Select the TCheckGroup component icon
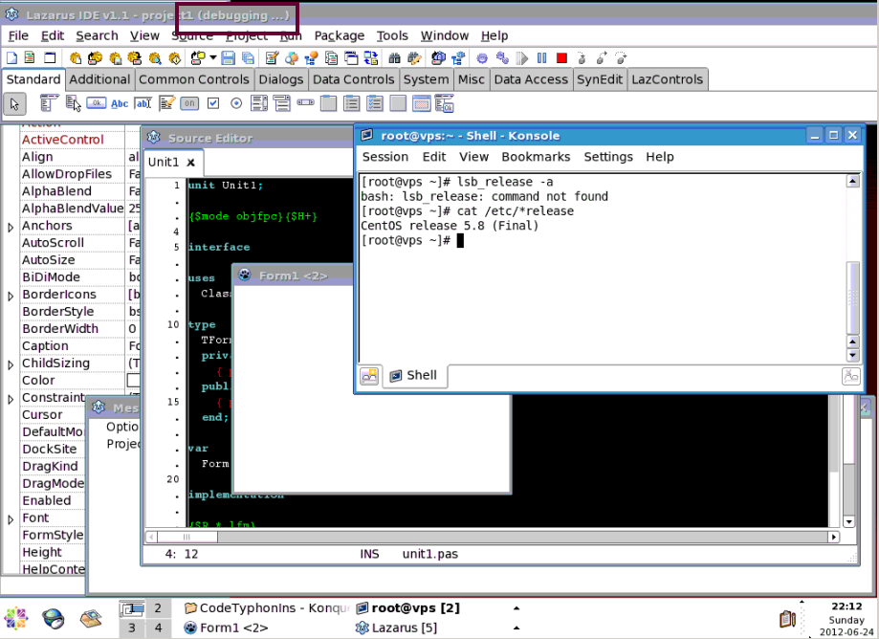The height and width of the screenshot is (639, 879). [x=375, y=103]
